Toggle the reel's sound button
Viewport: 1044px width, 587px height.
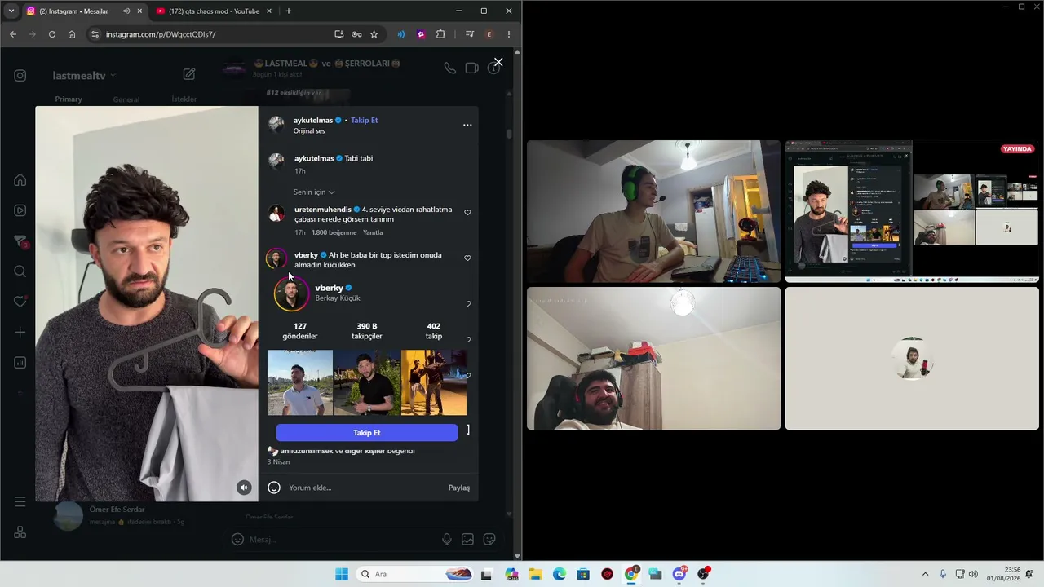point(244,488)
